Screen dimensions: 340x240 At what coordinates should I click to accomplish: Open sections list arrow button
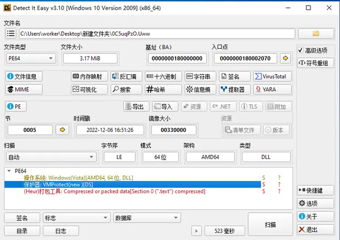click(x=62, y=130)
